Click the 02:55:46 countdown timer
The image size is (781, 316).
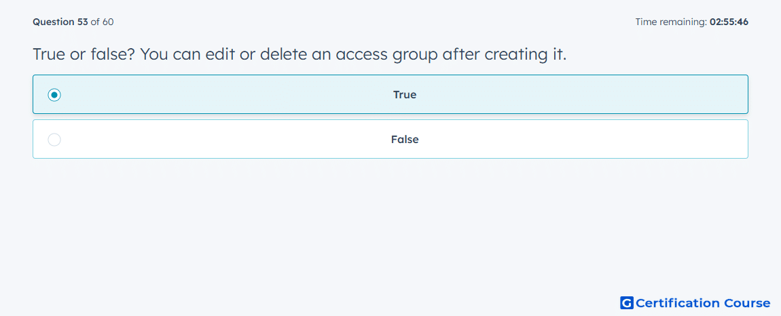[729, 22]
